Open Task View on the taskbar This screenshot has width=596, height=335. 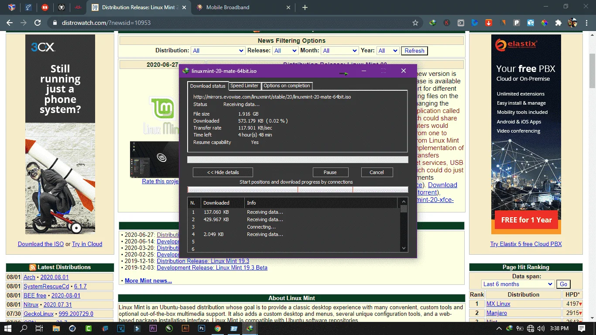pyautogui.click(x=39, y=328)
